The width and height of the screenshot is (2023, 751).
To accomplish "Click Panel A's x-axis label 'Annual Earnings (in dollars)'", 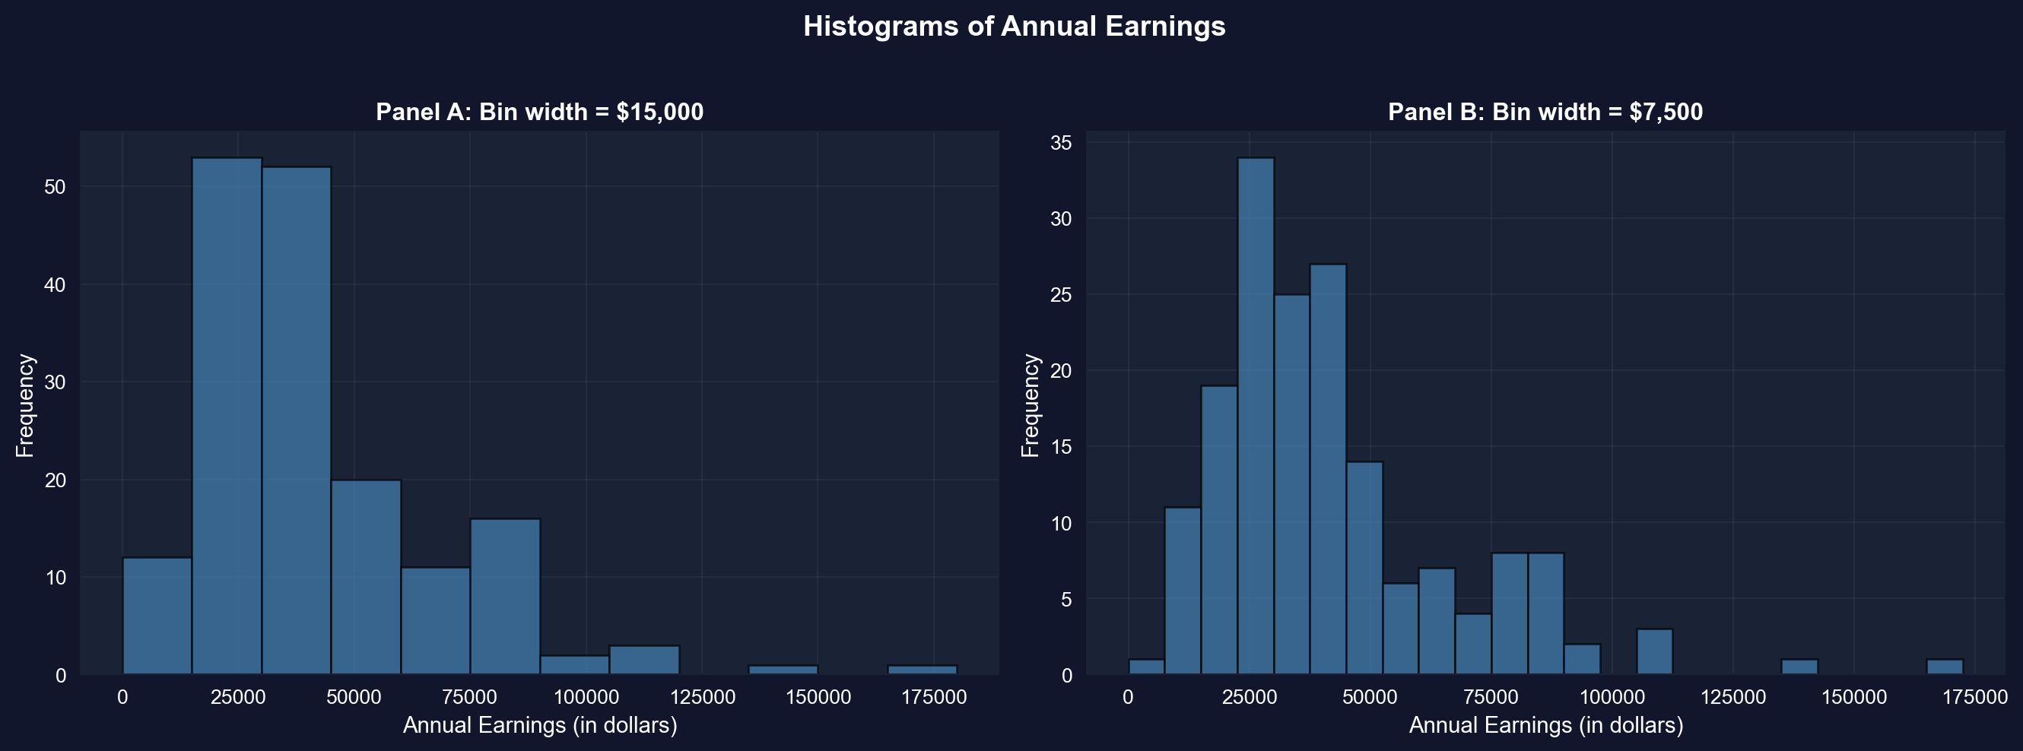I will pos(539,725).
